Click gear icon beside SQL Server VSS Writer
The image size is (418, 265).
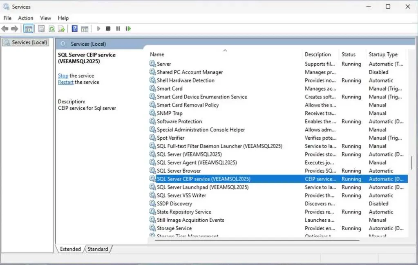pyautogui.click(x=152, y=195)
